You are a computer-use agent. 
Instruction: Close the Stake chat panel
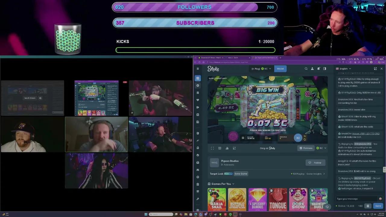(x=381, y=69)
